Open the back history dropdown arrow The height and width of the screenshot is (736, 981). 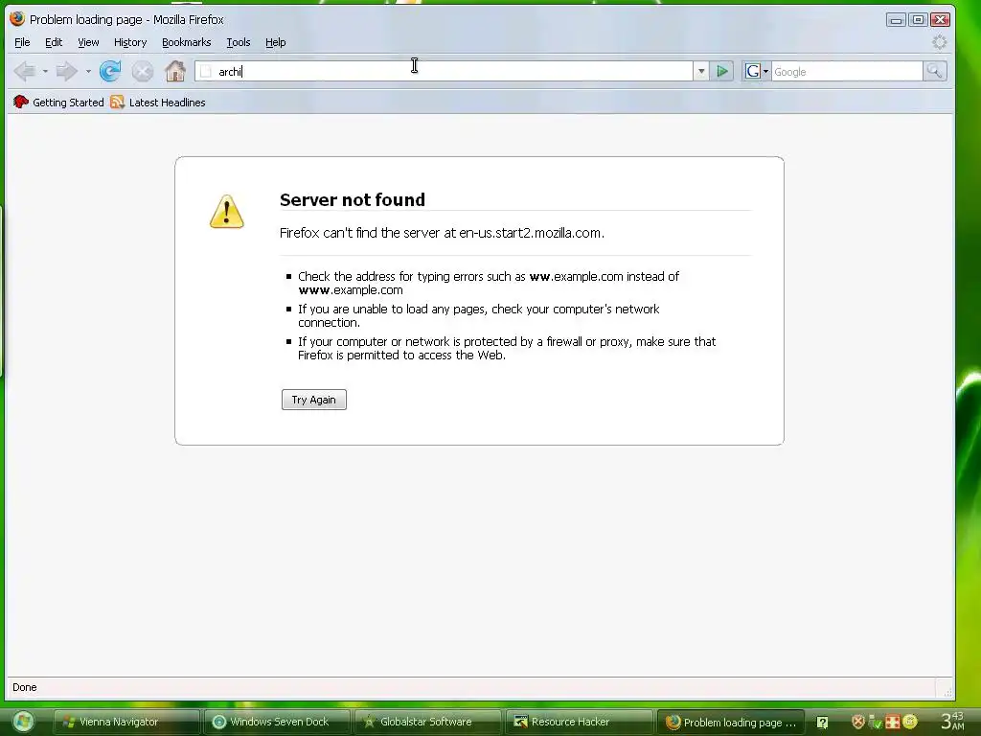click(x=45, y=71)
